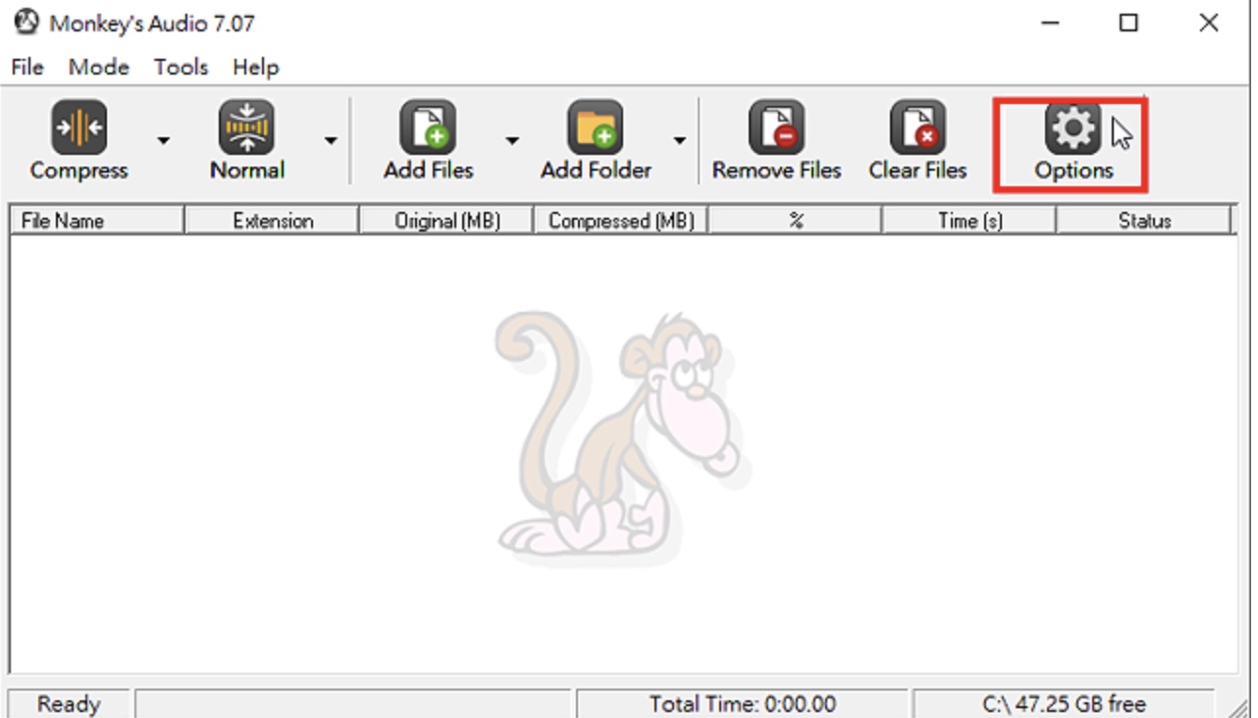Open the Help menu

tap(256, 68)
